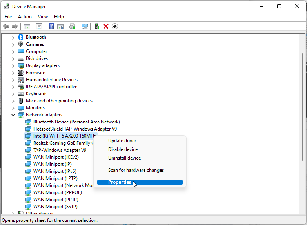
Task: Click the Forward arrow toolbar icon
Action: click(15, 26)
